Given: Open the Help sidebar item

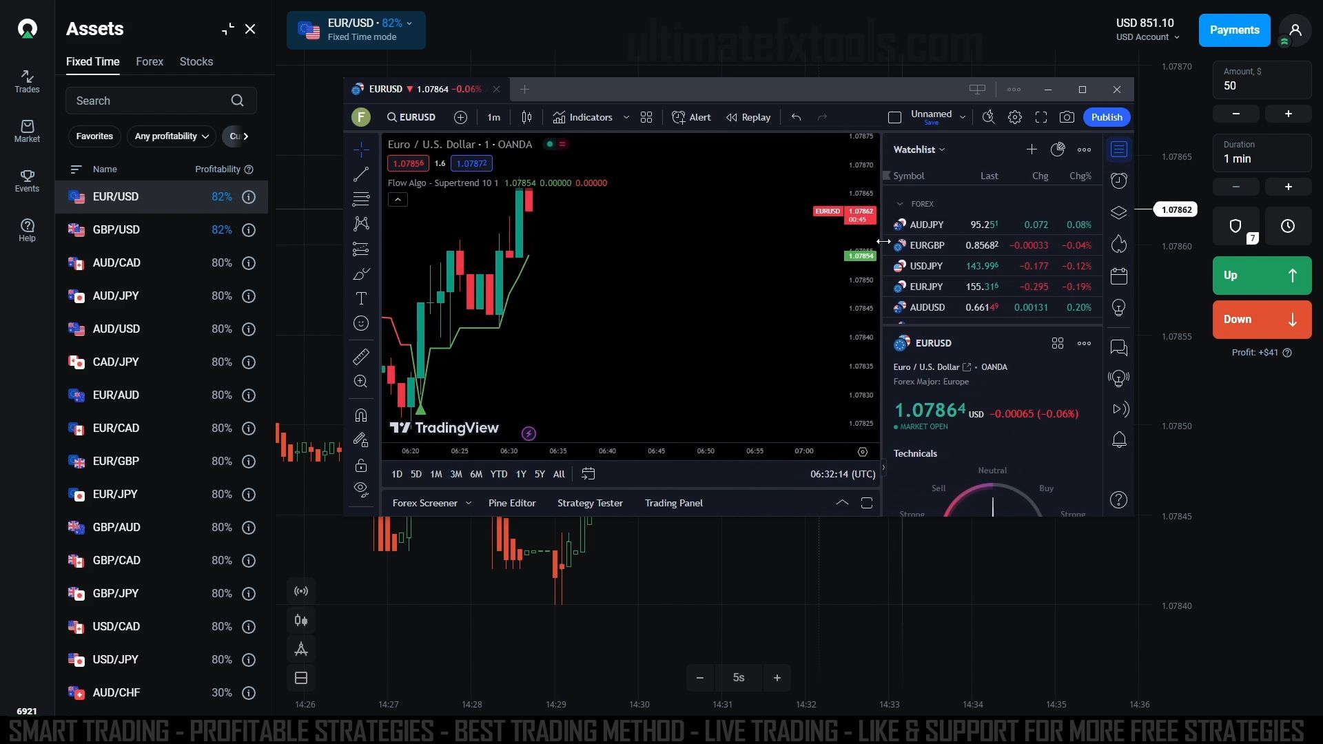Looking at the screenshot, I should click(x=27, y=230).
